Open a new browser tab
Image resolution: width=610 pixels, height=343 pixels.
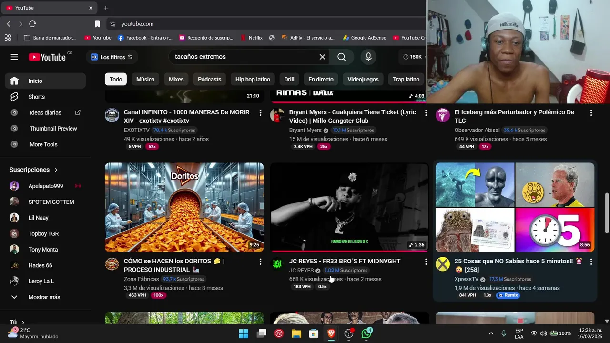tap(106, 8)
